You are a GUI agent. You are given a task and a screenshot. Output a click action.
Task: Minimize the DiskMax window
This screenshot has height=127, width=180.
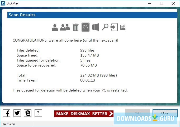point(150,3)
